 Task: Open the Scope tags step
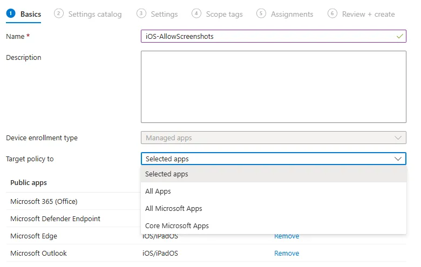click(x=217, y=14)
